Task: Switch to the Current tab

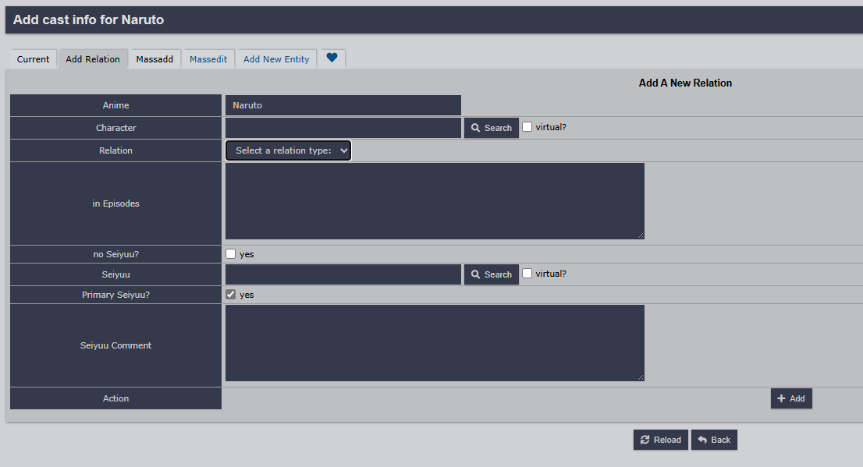Action: [34, 59]
